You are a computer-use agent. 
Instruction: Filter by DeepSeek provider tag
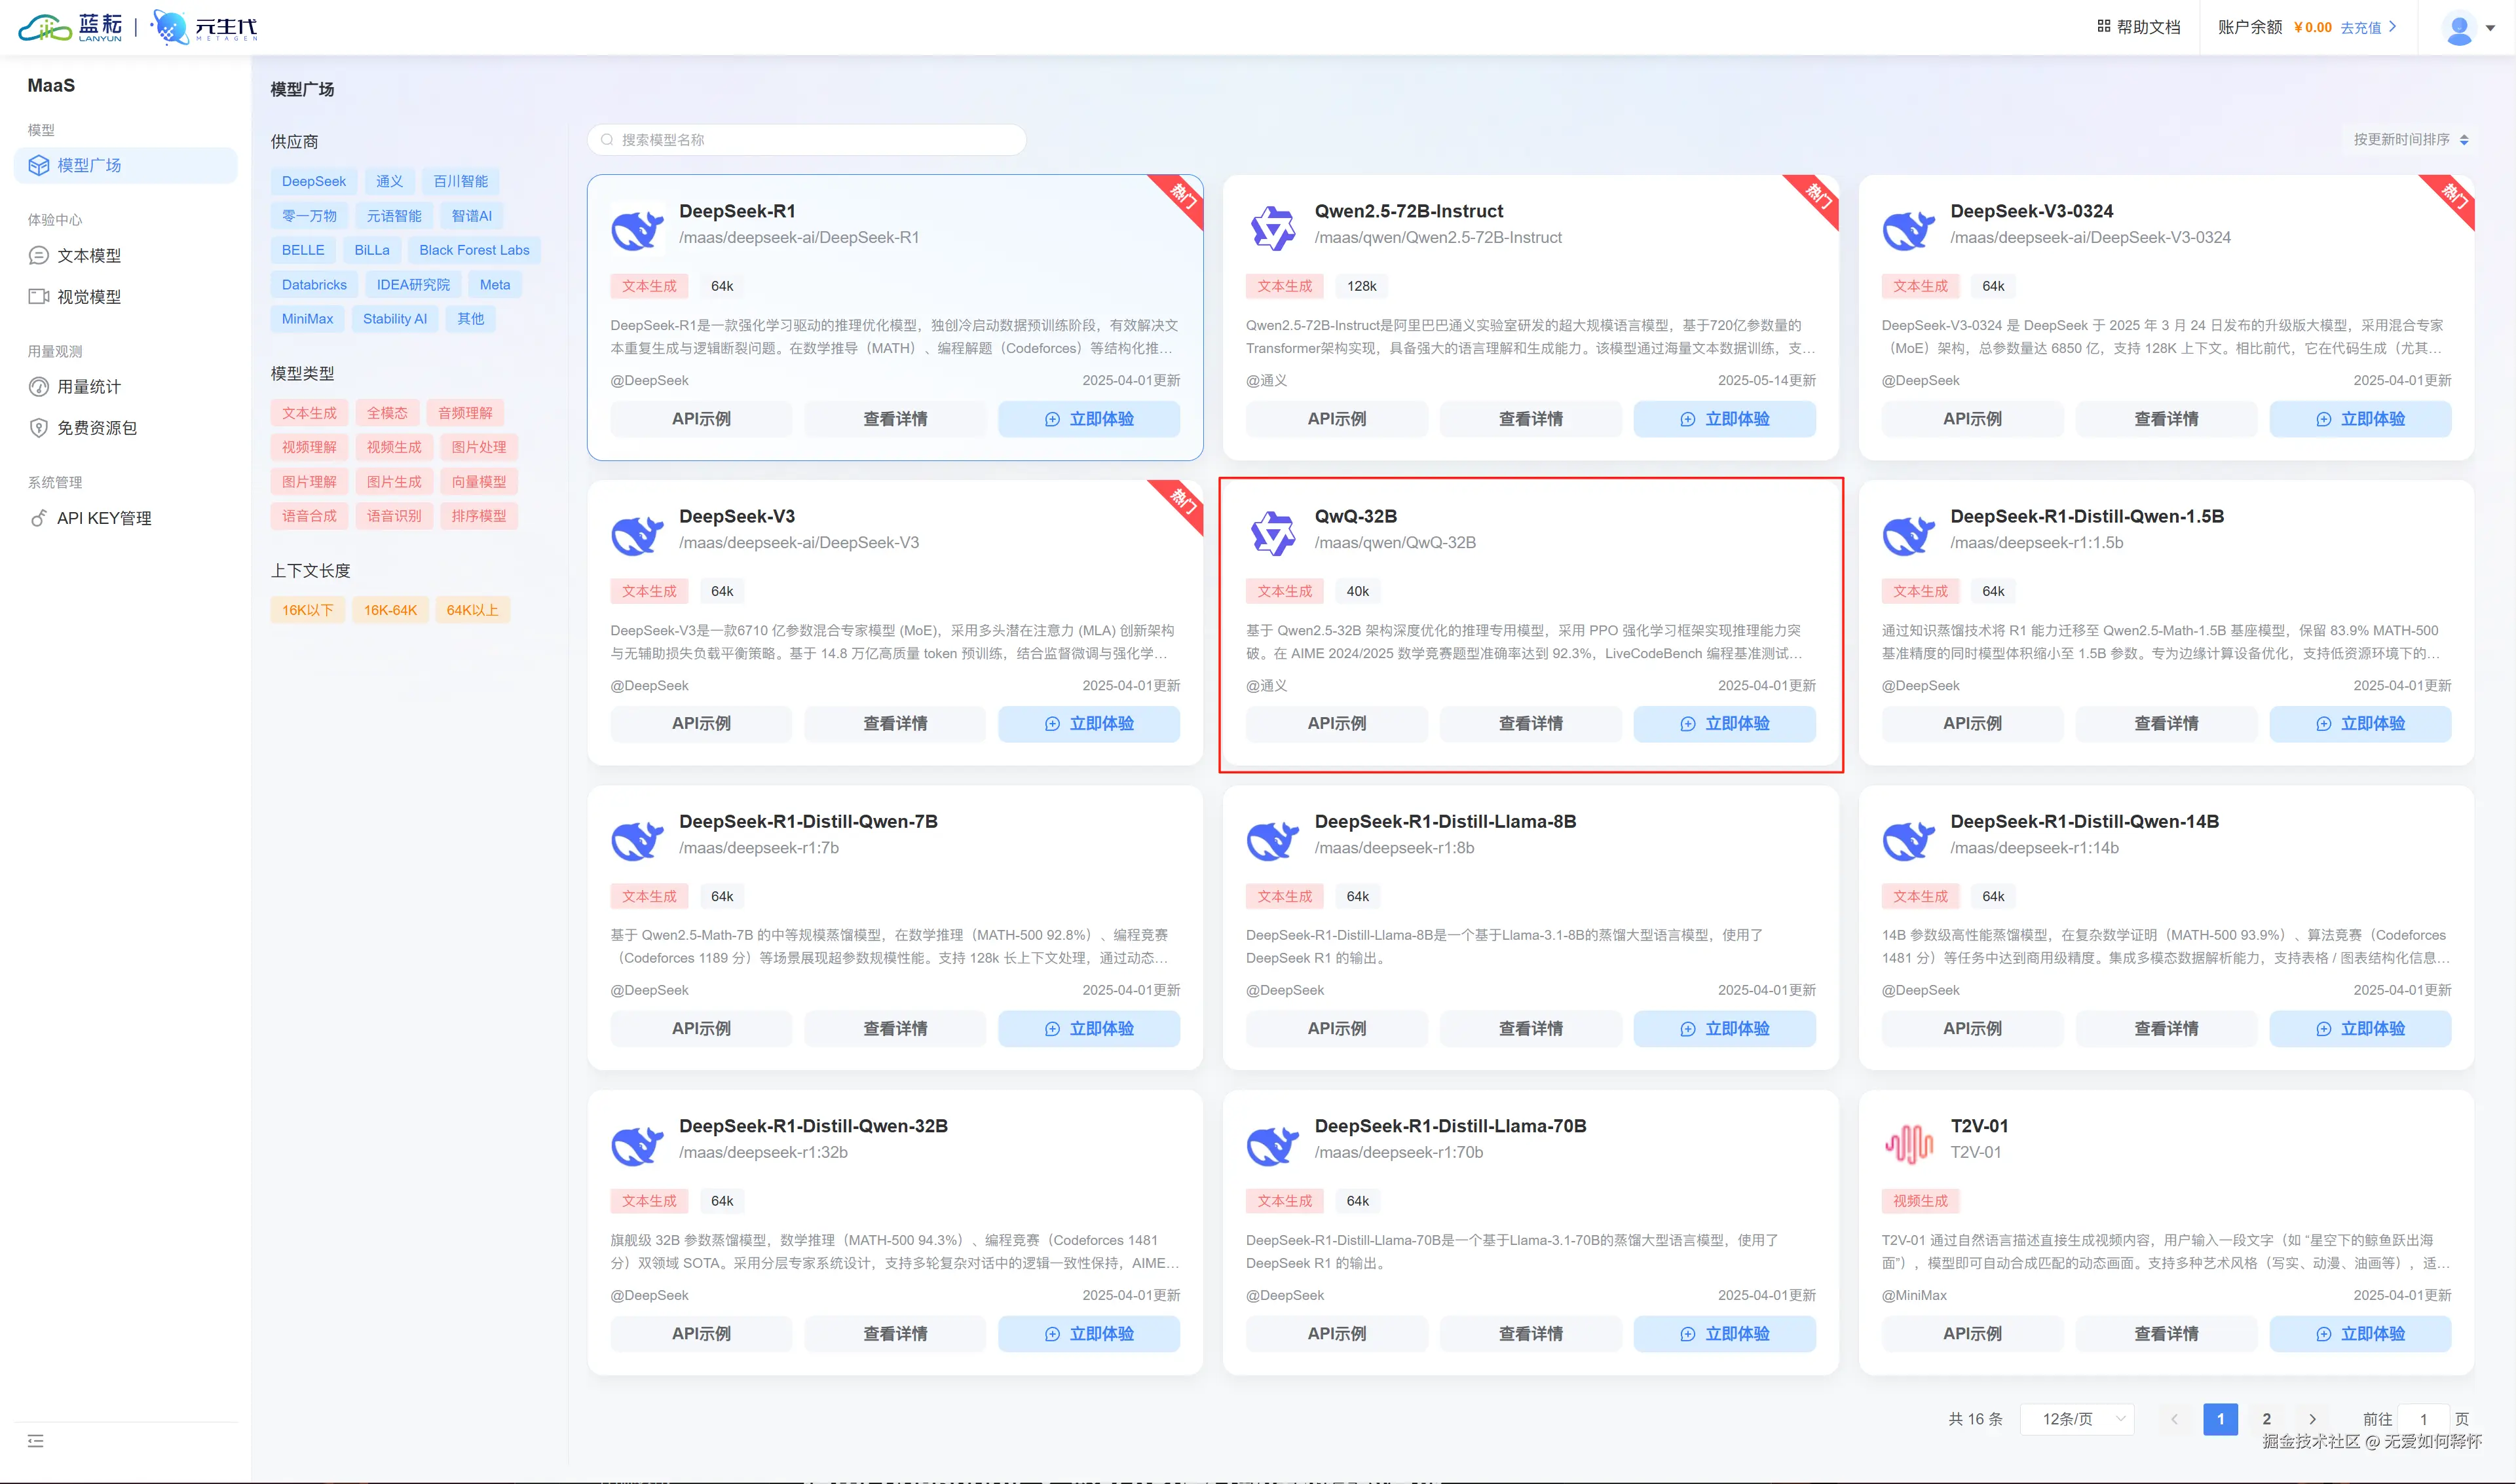[x=314, y=181]
